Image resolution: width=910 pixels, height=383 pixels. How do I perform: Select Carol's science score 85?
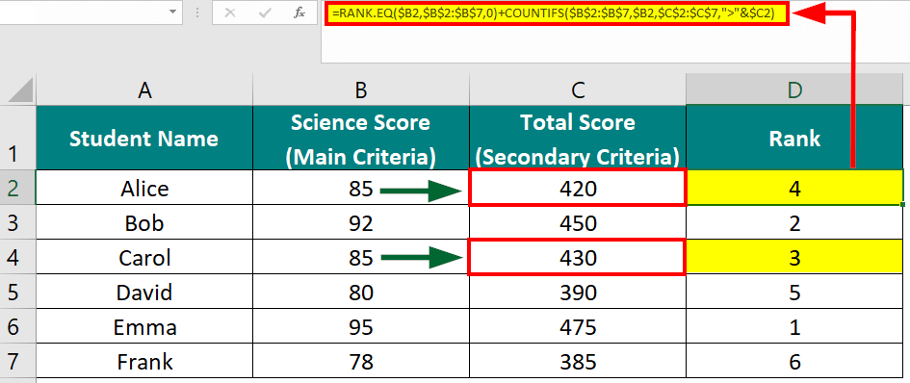tap(361, 257)
